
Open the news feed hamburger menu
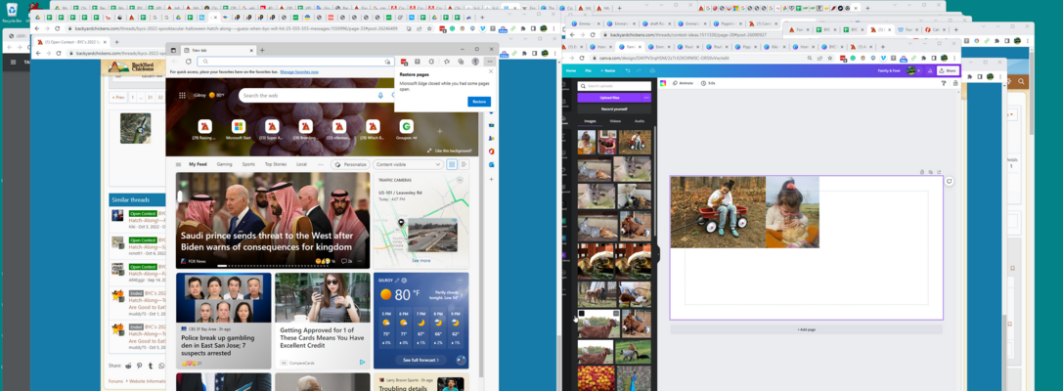coord(178,164)
